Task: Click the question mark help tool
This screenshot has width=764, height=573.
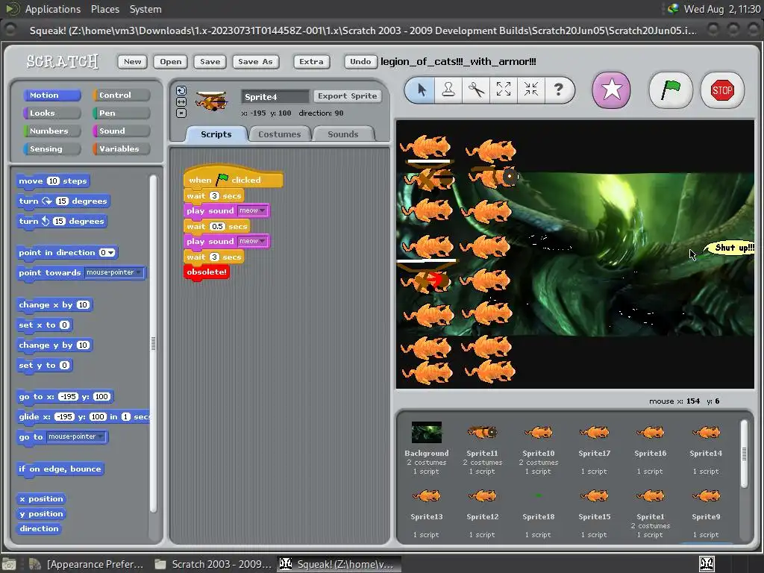Action: (x=558, y=90)
